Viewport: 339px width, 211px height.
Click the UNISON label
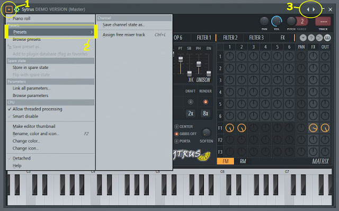point(203,80)
